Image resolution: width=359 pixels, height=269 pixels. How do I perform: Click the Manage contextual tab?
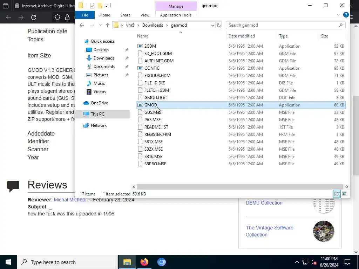[x=176, y=6]
